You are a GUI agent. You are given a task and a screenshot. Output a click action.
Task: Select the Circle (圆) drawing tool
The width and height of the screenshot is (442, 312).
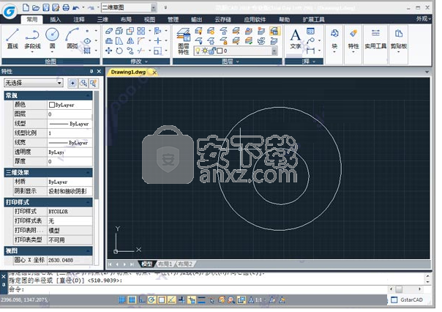pos(52,38)
